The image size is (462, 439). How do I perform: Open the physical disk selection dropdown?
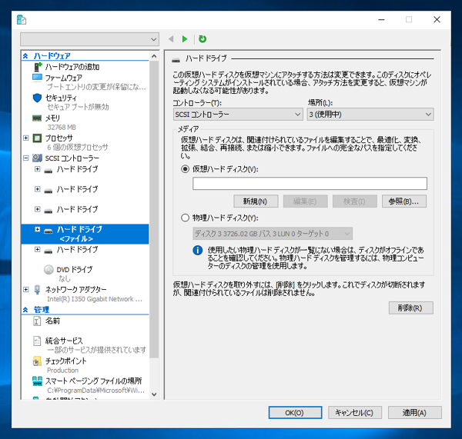pyautogui.click(x=273, y=234)
